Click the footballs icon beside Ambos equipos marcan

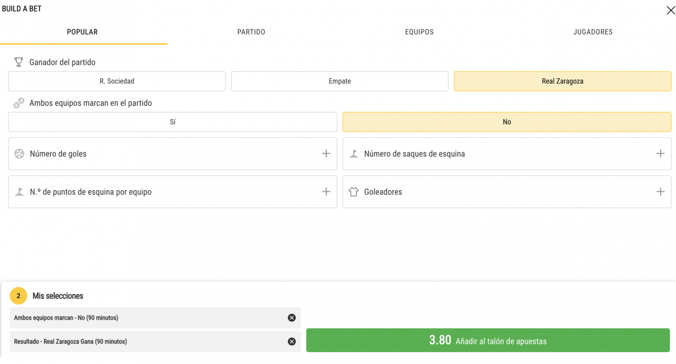(x=19, y=103)
